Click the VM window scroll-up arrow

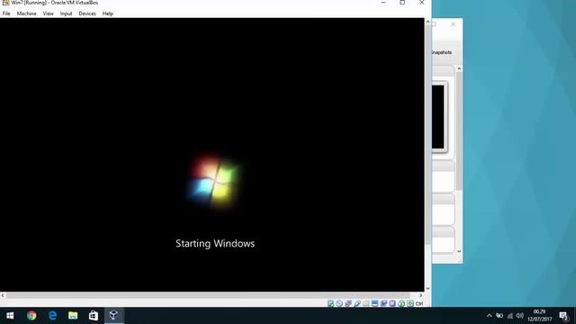pyautogui.click(x=427, y=22)
